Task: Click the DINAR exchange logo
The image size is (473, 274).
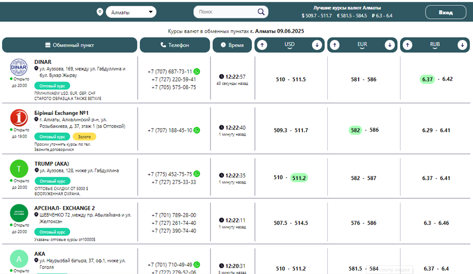Action: pos(19,67)
